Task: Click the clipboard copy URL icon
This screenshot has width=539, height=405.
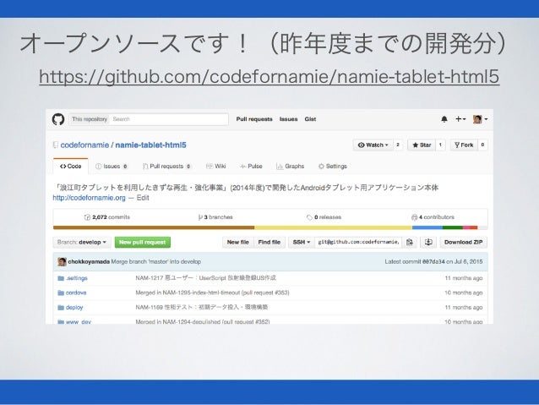Action: pos(410,243)
